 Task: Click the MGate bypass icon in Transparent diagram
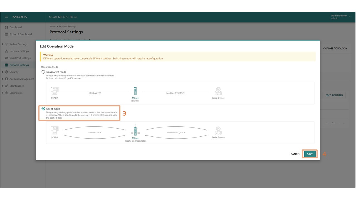135,91
